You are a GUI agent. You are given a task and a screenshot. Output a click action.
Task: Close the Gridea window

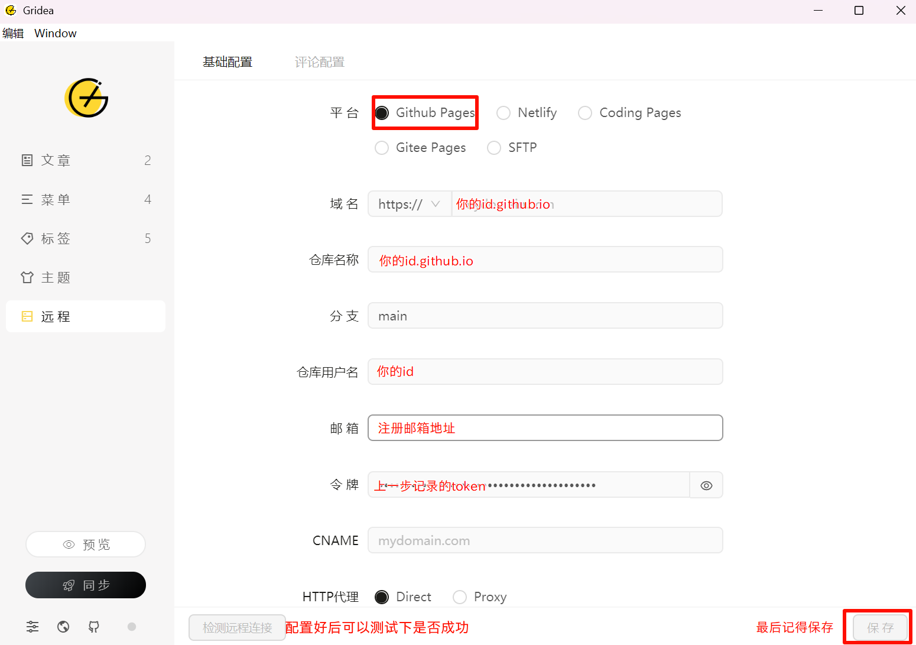[901, 11]
